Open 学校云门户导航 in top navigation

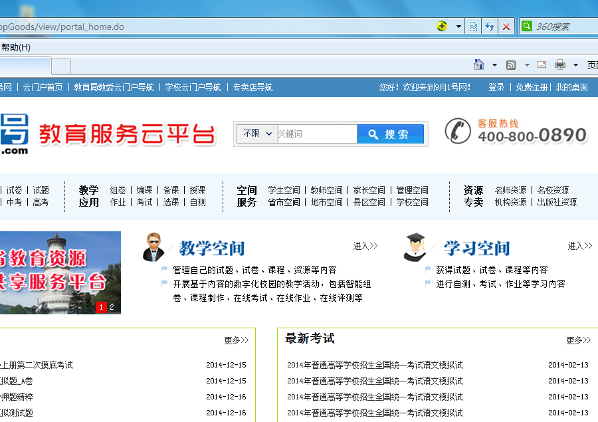pyautogui.click(x=193, y=87)
